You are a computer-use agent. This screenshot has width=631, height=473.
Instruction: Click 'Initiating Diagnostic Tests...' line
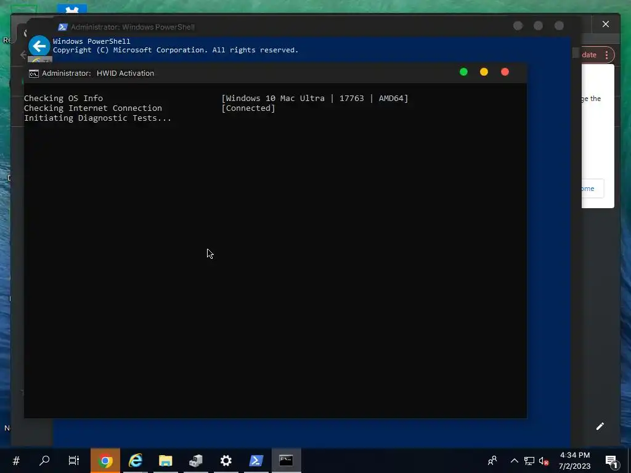(x=98, y=118)
